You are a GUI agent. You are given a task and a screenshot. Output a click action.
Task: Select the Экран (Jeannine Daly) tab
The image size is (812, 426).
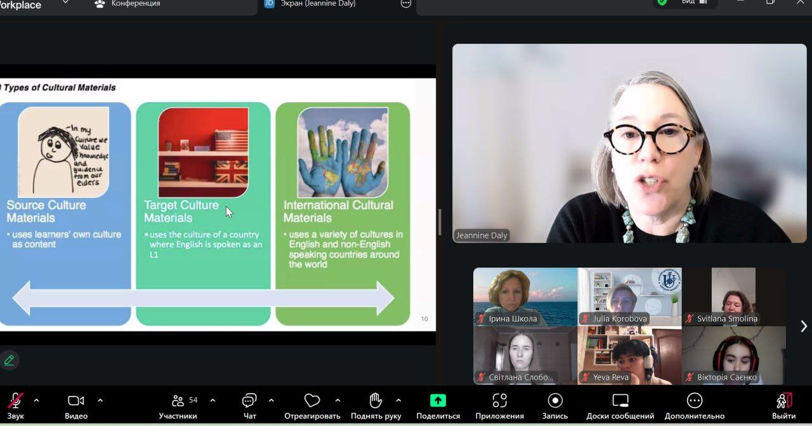317,4
